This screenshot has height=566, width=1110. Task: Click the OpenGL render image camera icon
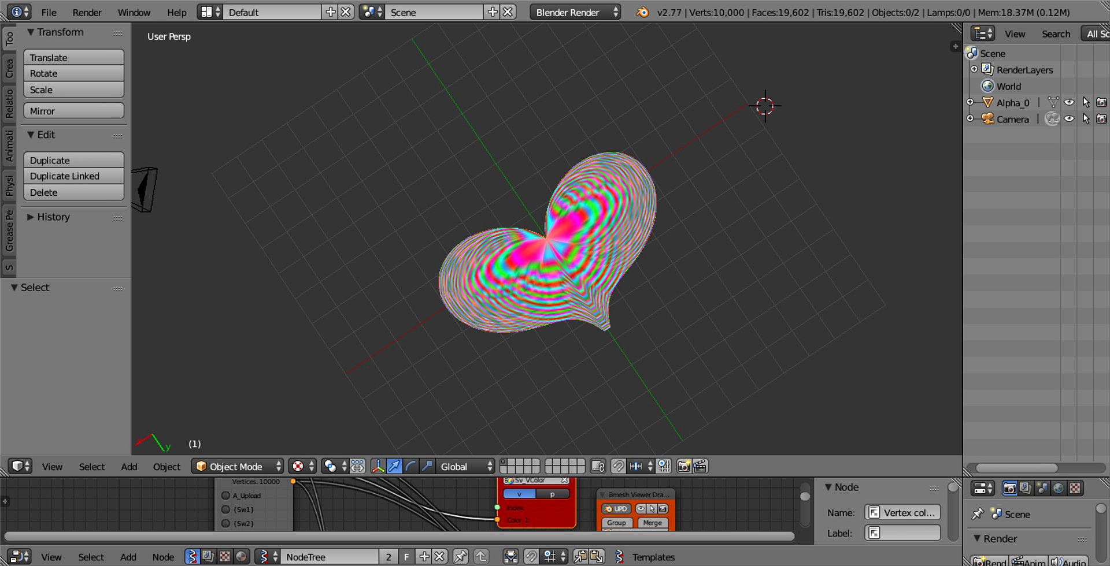click(684, 466)
